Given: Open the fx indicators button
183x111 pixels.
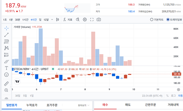Looking at the screenshot, I should 68,20.
